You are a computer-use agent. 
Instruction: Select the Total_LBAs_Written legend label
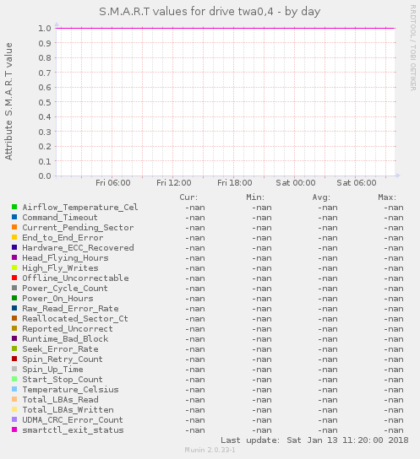[68, 410]
